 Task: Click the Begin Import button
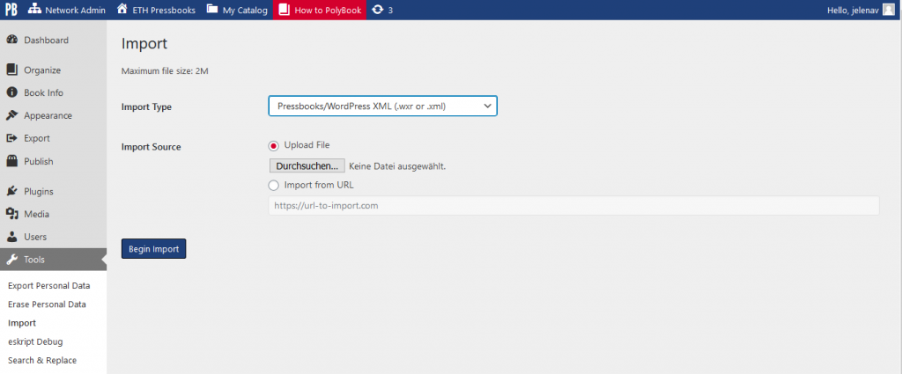[153, 249]
